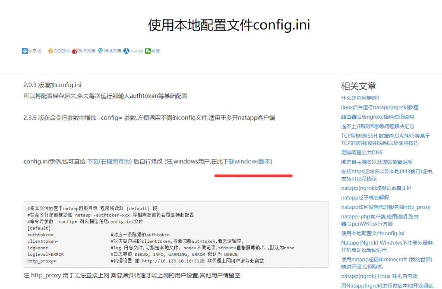
Task: Open related article 什么是内网穿透?
Action: click(x=360, y=98)
